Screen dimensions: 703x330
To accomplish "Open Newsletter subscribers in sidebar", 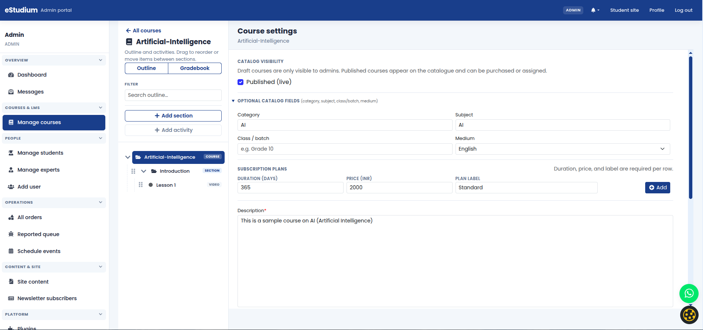I will point(54,298).
